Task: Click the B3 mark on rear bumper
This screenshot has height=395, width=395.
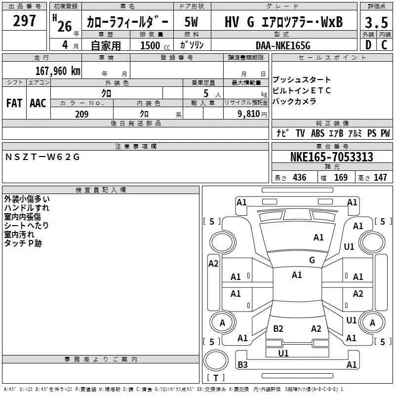Action: [242, 364]
